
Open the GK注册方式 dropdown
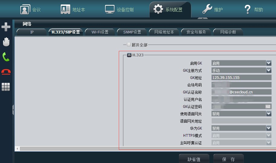tap(268, 70)
